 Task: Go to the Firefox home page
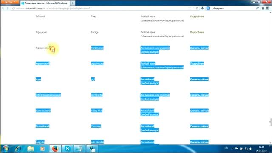[x=263, y=8]
